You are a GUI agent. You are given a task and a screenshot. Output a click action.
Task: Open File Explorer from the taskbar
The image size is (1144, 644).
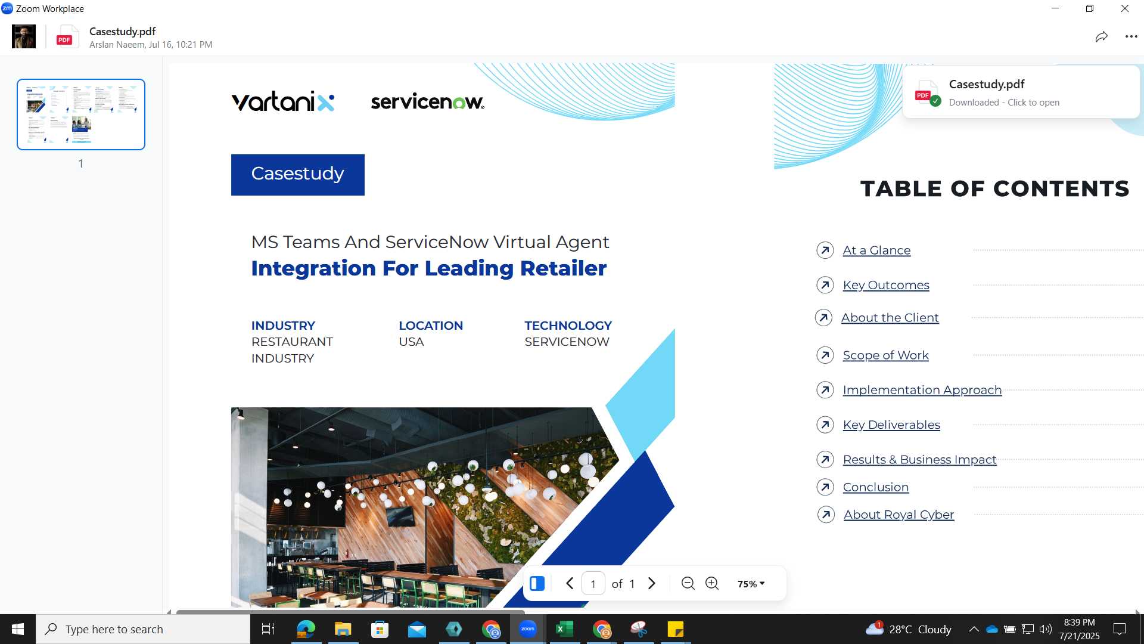pyautogui.click(x=343, y=629)
